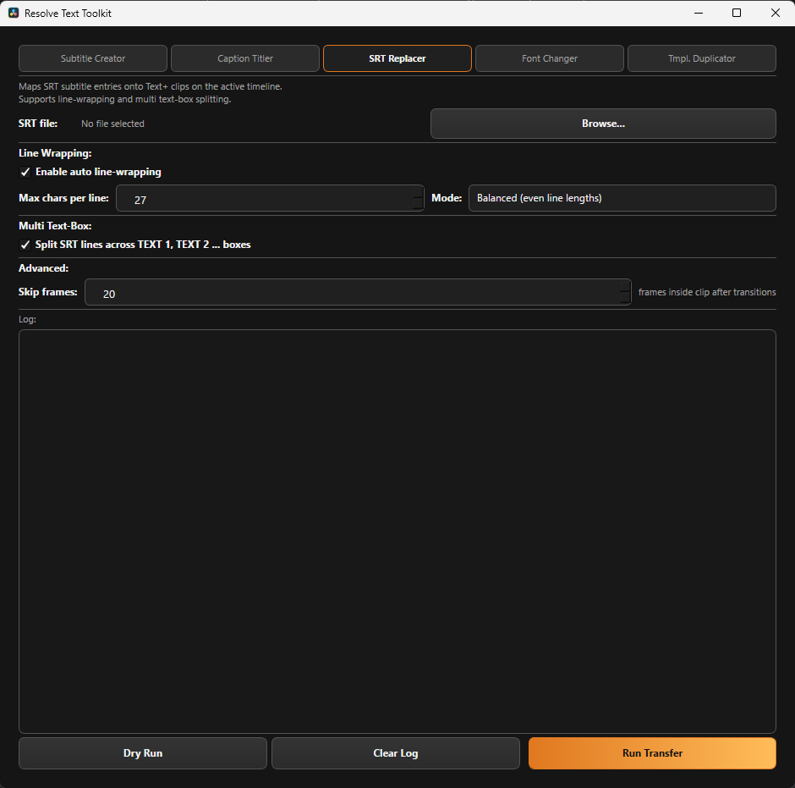Click the 'frames inside clip after transitions' label
This screenshot has height=788, width=795.
point(707,292)
